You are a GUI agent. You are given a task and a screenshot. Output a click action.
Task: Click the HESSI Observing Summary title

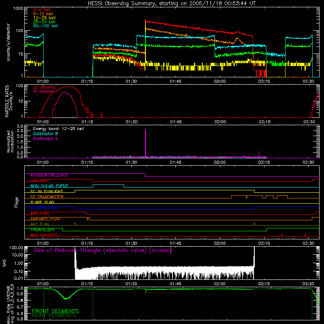[171, 4]
